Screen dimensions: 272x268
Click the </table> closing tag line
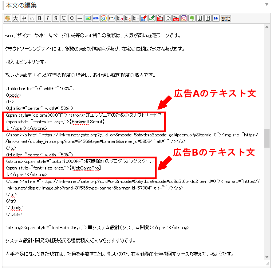[14, 215]
